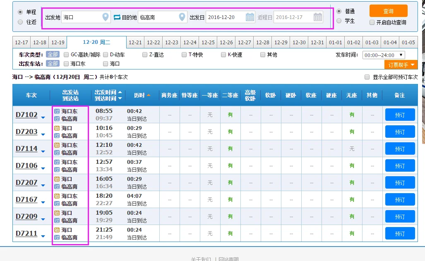The width and height of the screenshot is (425, 261).
Task: Click the origin station icon for D7203
Action: [57, 128]
